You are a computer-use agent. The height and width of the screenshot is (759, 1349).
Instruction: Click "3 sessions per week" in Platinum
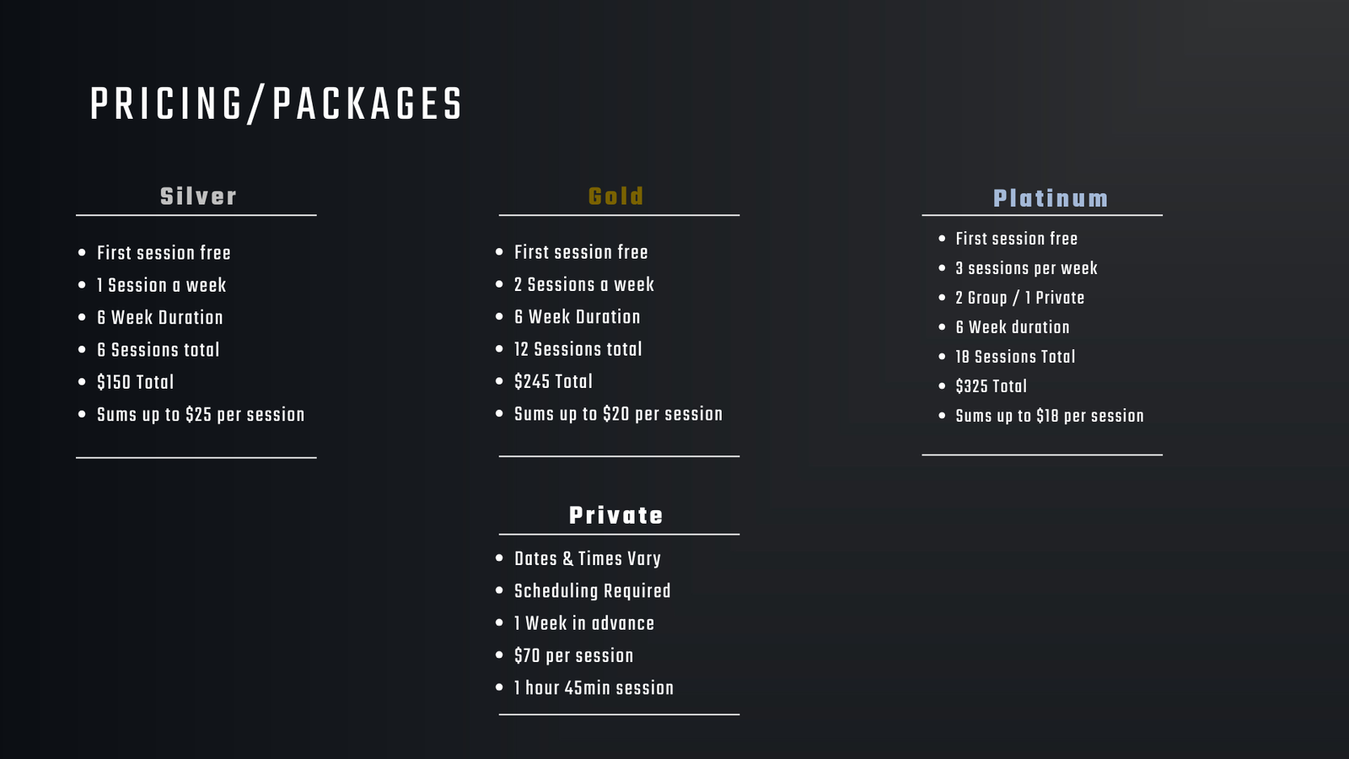(1026, 268)
